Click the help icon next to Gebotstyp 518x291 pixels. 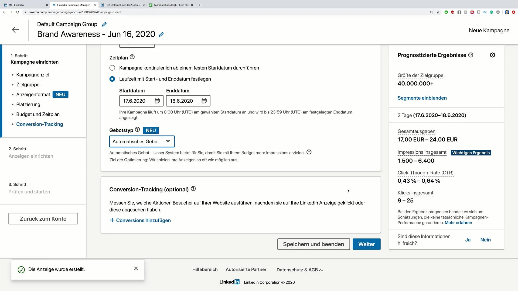click(137, 130)
